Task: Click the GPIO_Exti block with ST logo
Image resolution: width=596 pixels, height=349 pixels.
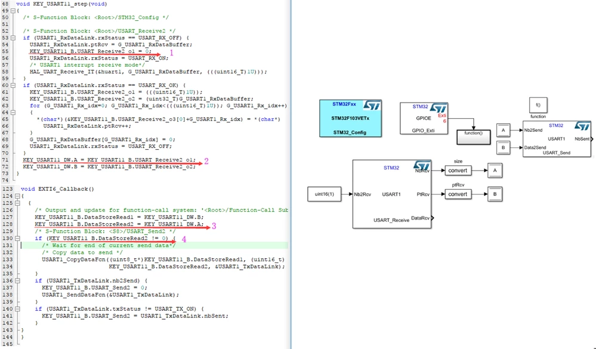Action: (x=424, y=118)
